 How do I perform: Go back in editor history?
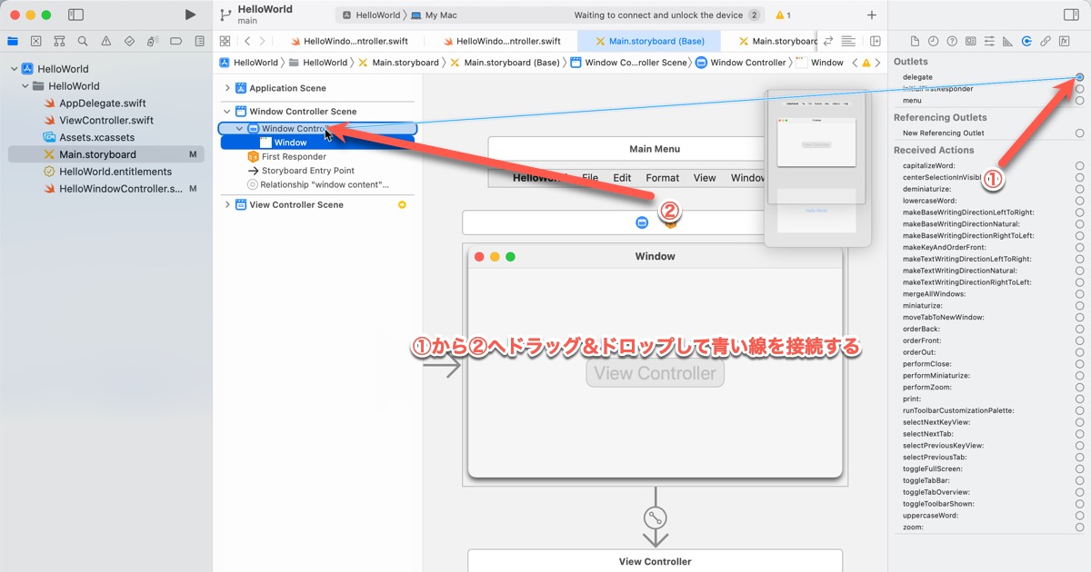click(x=247, y=41)
